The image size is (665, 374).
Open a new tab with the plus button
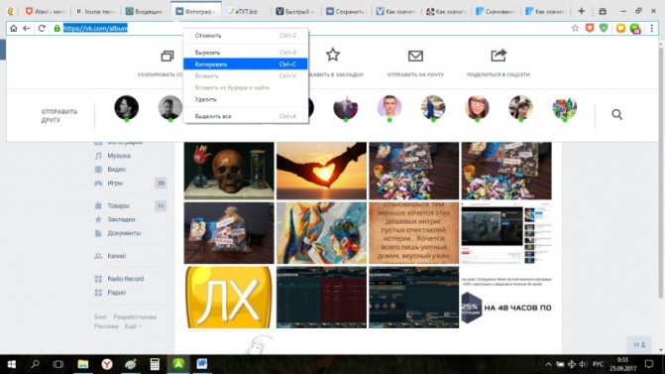tap(581, 12)
